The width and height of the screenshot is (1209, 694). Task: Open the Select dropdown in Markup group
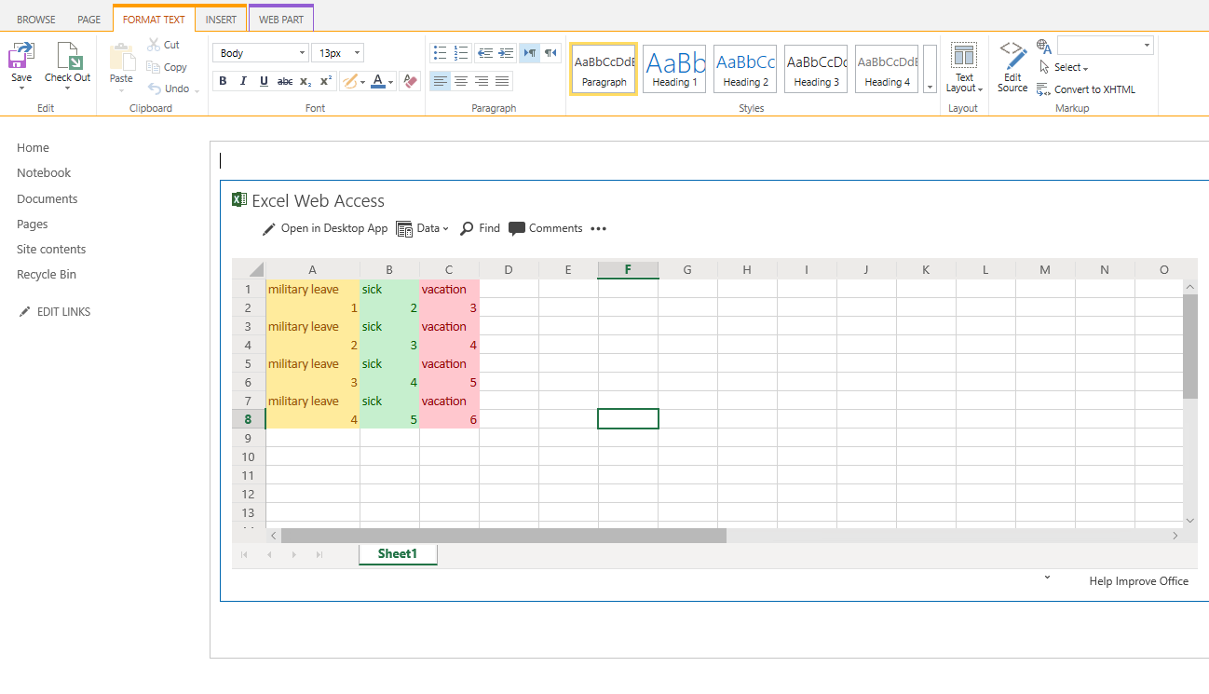[1064, 67]
